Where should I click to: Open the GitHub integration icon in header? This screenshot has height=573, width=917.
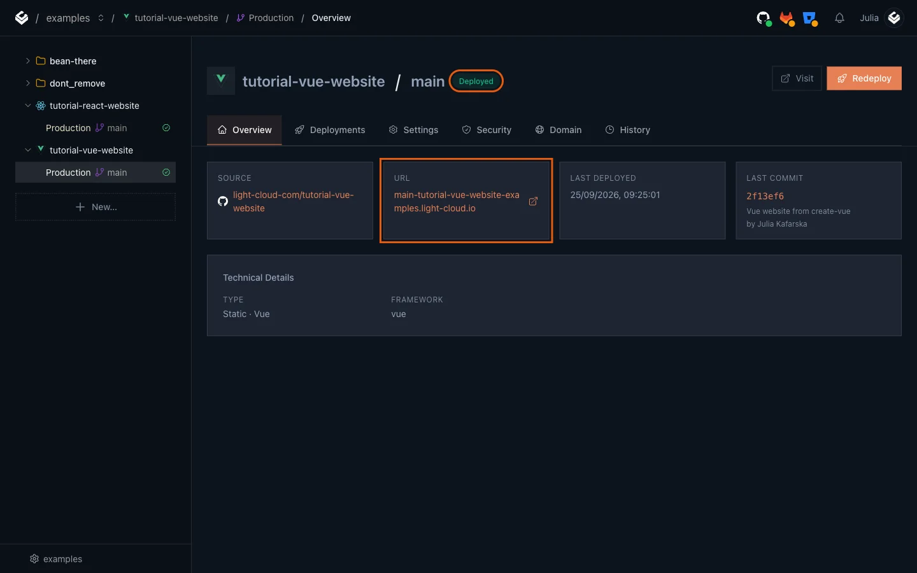click(x=763, y=18)
